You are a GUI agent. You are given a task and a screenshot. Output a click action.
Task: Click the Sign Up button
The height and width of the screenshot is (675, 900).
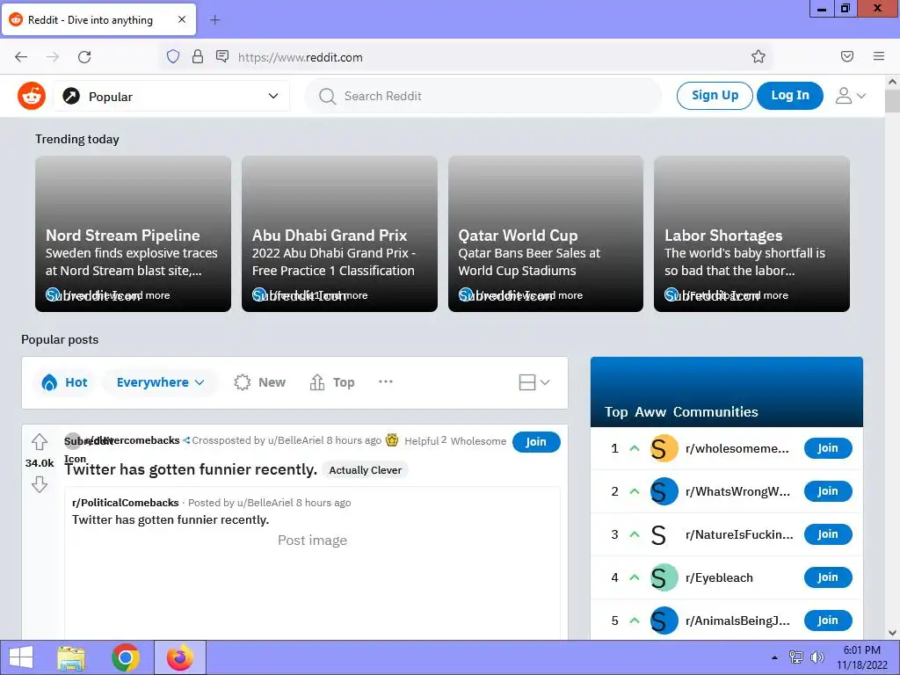715,95
